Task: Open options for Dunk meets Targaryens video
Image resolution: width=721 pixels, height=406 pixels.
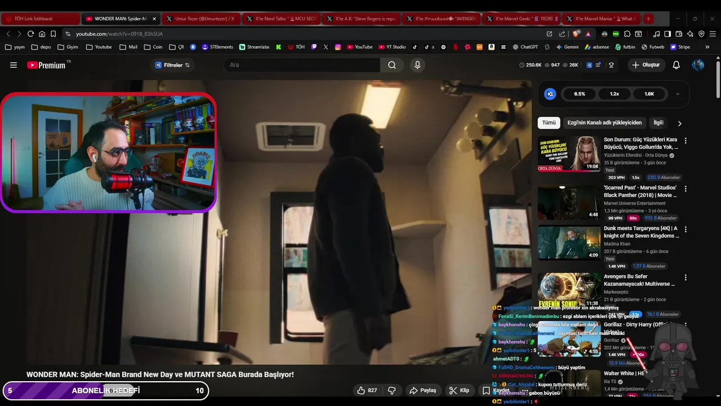Action: (686, 229)
